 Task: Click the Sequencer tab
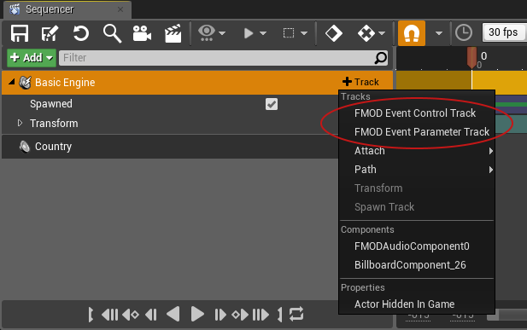[x=67, y=9]
